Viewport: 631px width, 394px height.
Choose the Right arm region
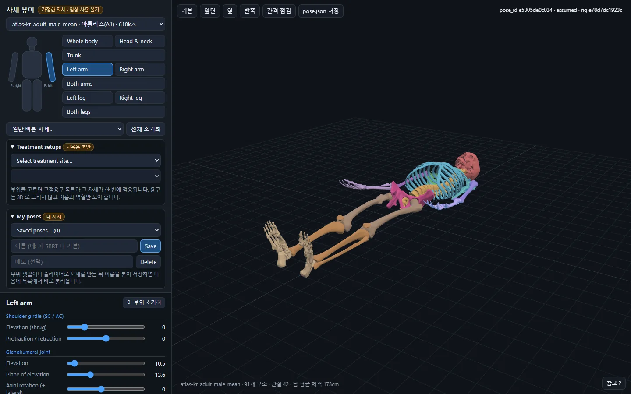pos(140,69)
